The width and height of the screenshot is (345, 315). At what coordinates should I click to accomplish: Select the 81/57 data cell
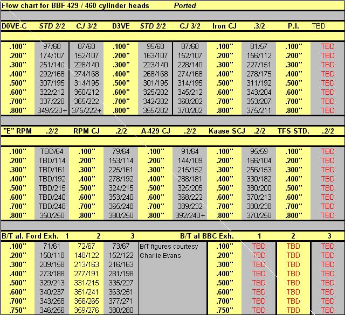click(x=258, y=46)
